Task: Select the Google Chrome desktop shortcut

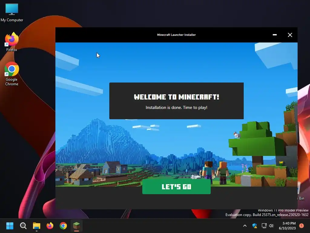Action: pos(12,74)
